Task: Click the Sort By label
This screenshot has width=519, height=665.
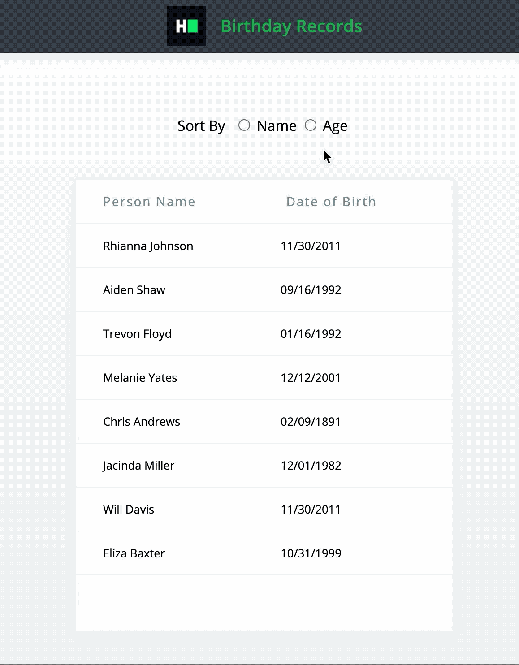Action: (201, 125)
